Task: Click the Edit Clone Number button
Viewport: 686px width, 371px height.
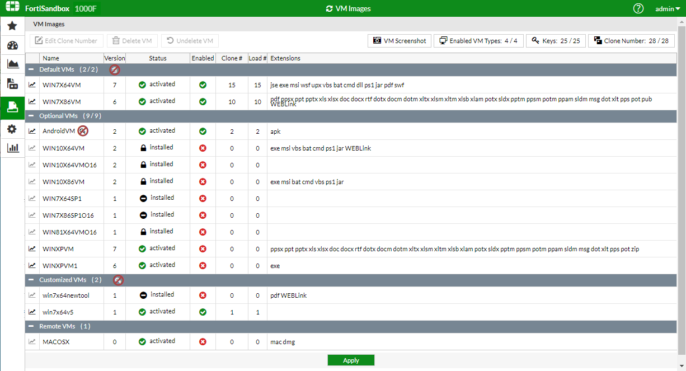Action: (x=67, y=41)
